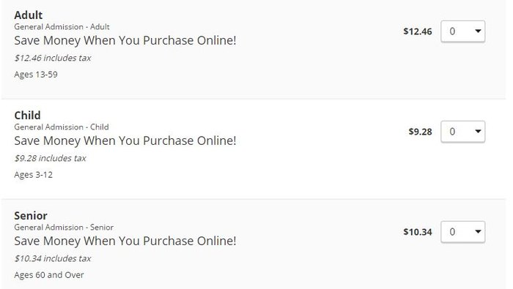Select the Child ticket heading

click(x=28, y=116)
